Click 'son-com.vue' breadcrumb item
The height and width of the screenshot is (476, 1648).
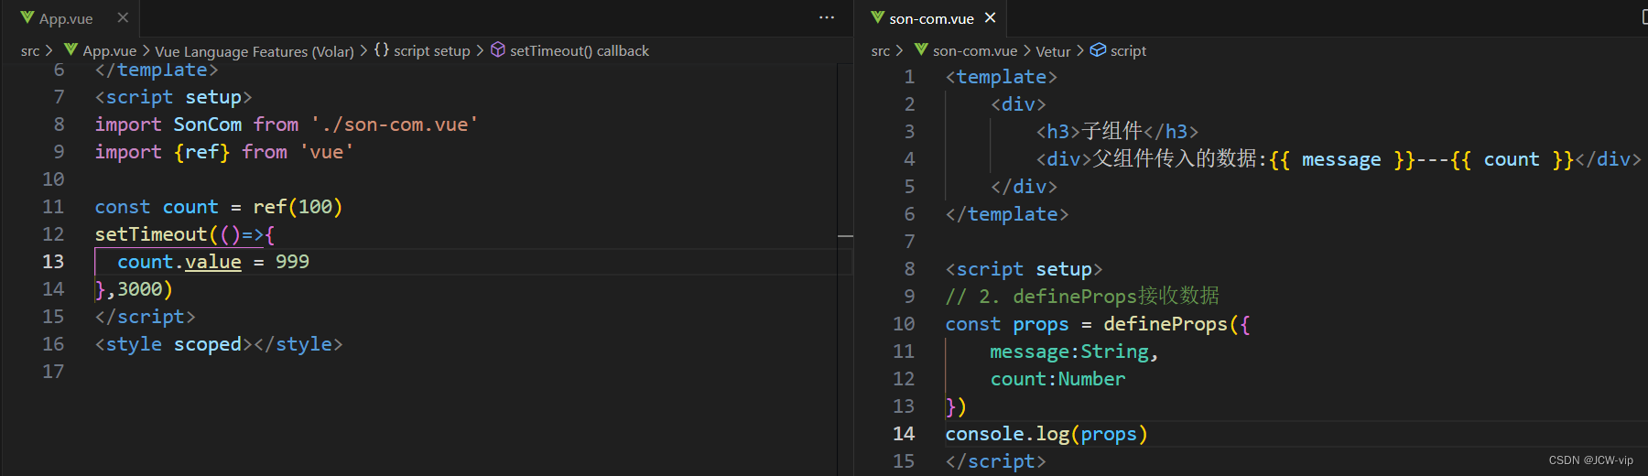click(x=975, y=51)
